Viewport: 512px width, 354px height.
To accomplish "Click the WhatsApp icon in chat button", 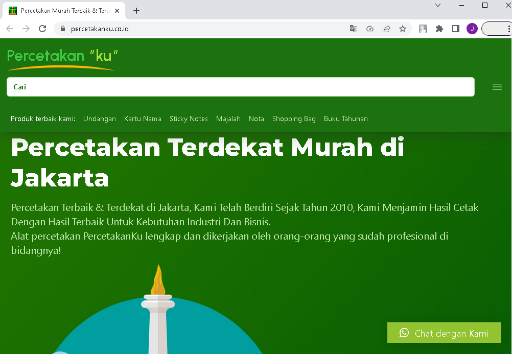I will [x=404, y=333].
